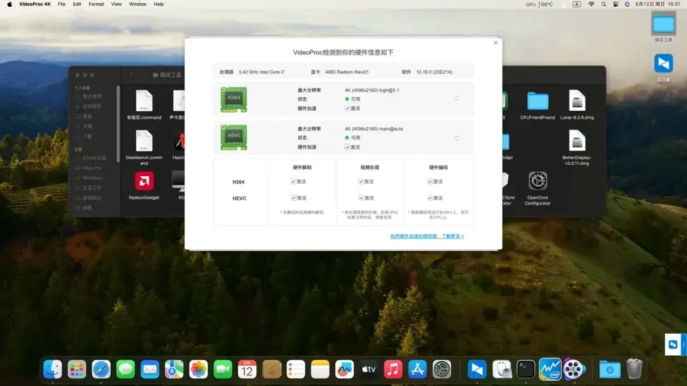Toggle HEVC 硬件加速 激活 checkbox

tap(347, 147)
